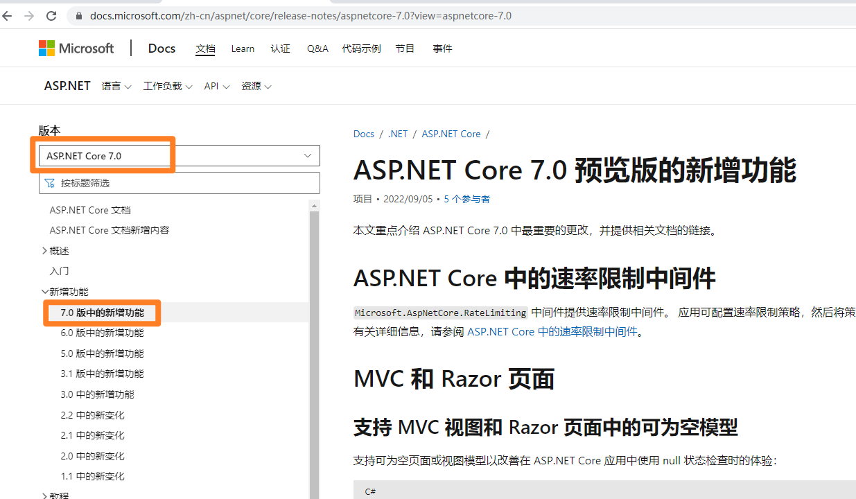856x499 pixels.
Task: Click the sidebar vertical scrollbar
Action: (x=315, y=355)
